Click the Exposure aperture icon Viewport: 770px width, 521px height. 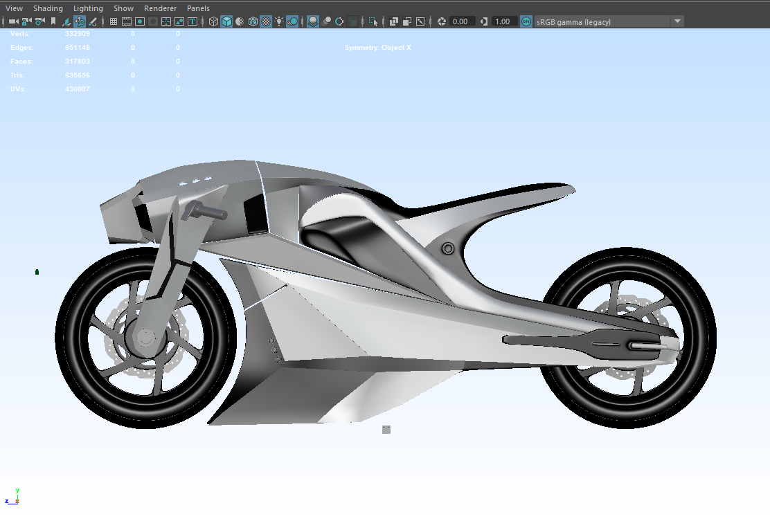[441, 21]
